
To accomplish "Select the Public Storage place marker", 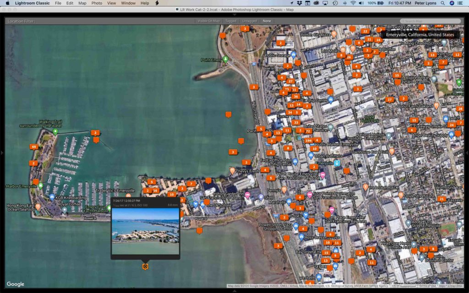I will click(294, 55).
